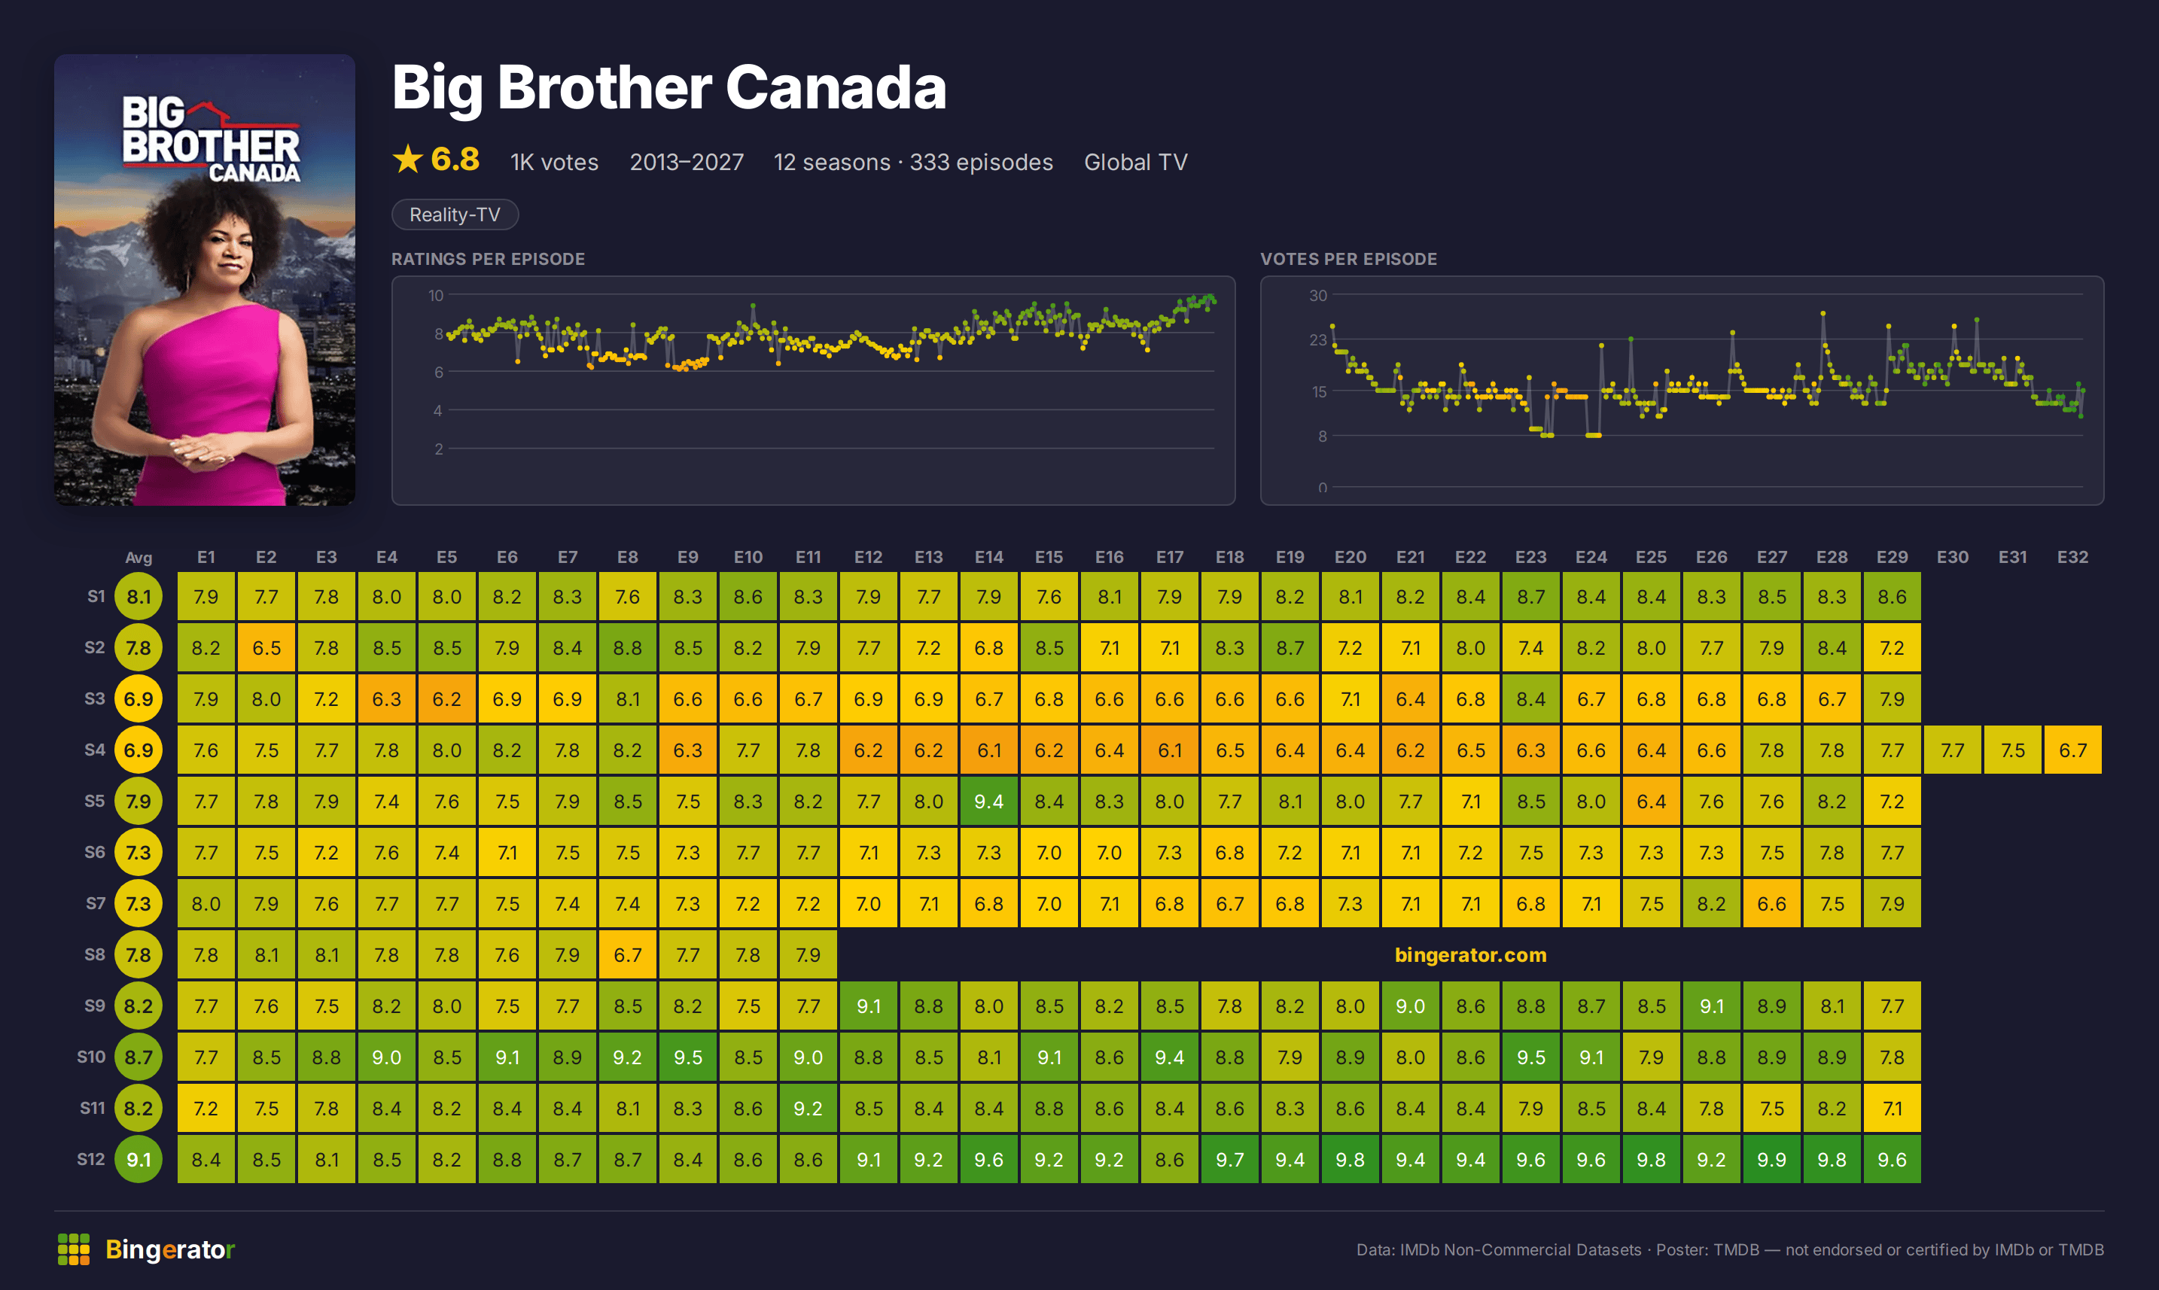Click the S12 average 9.1 circle
The width and height of the screenshot is (2159, 1290).
click(139, 1159)
